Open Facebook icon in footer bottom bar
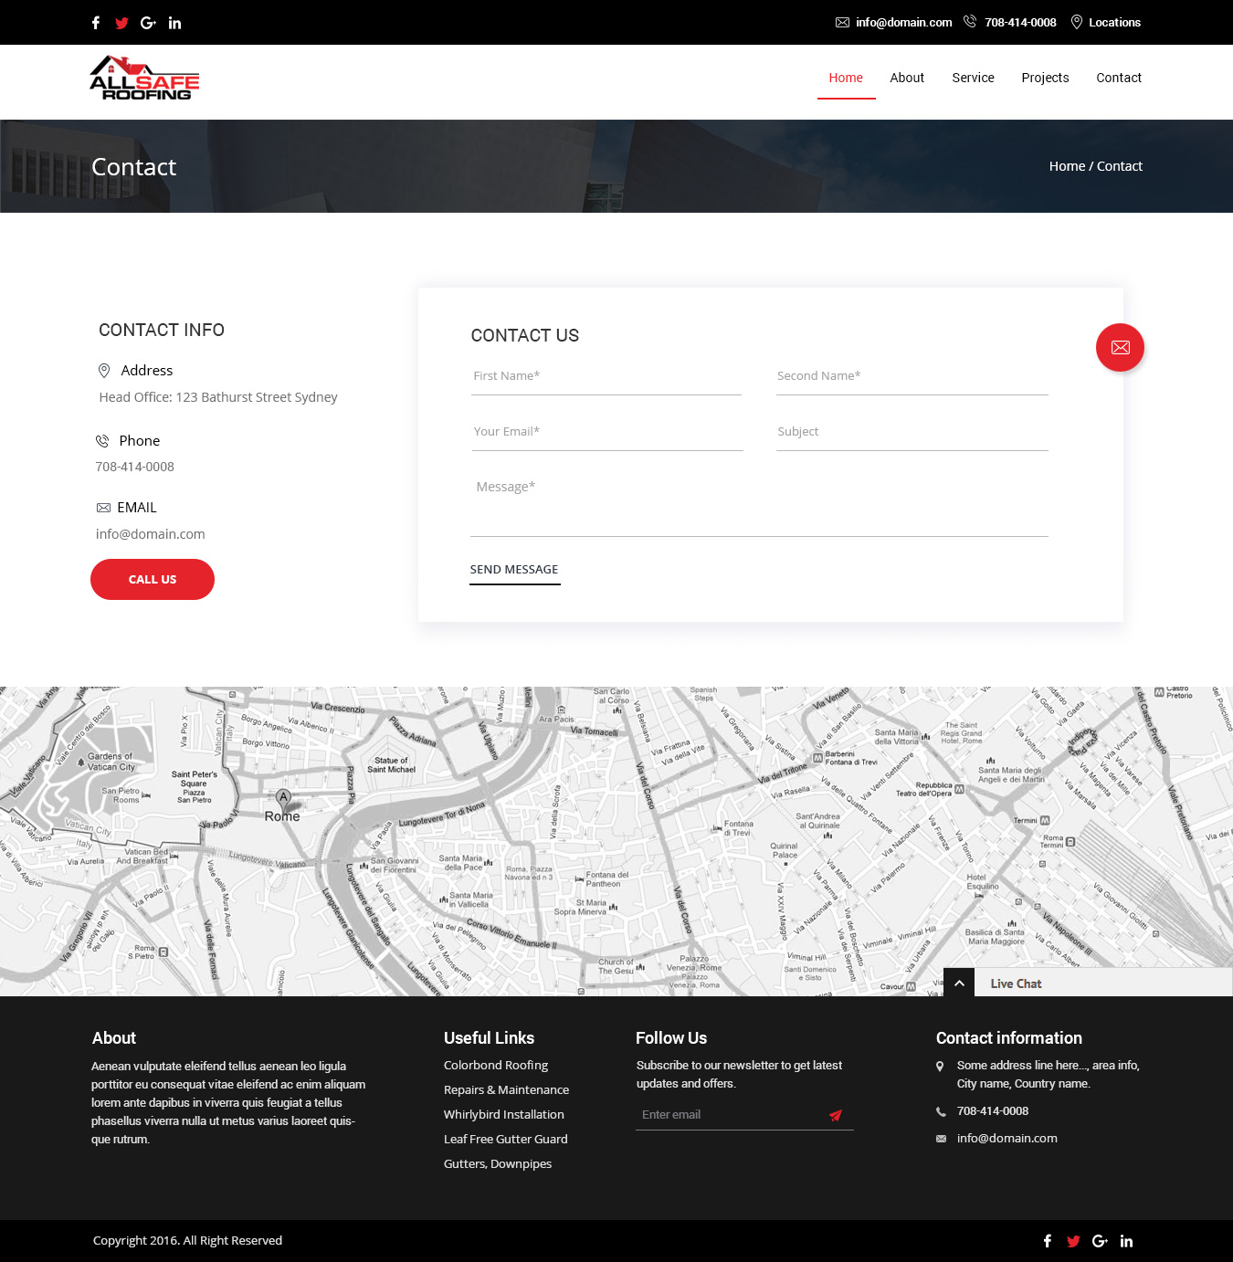 [1048, 1241]
